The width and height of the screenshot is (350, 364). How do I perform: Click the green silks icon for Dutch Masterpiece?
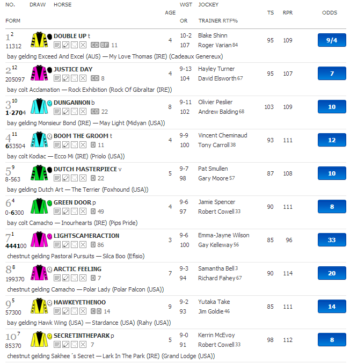[x=39, y=173]
